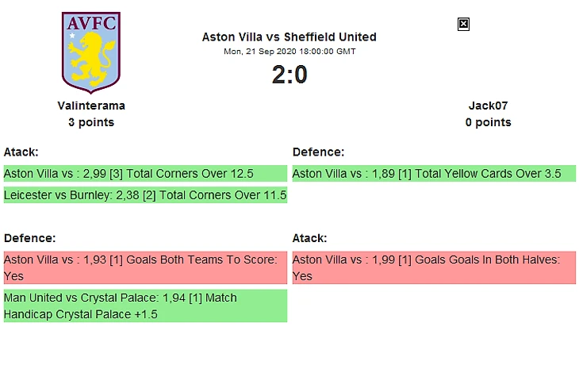Click the Jack07 player name
This screenshot has width=579, height=381.
click(488, 106)
